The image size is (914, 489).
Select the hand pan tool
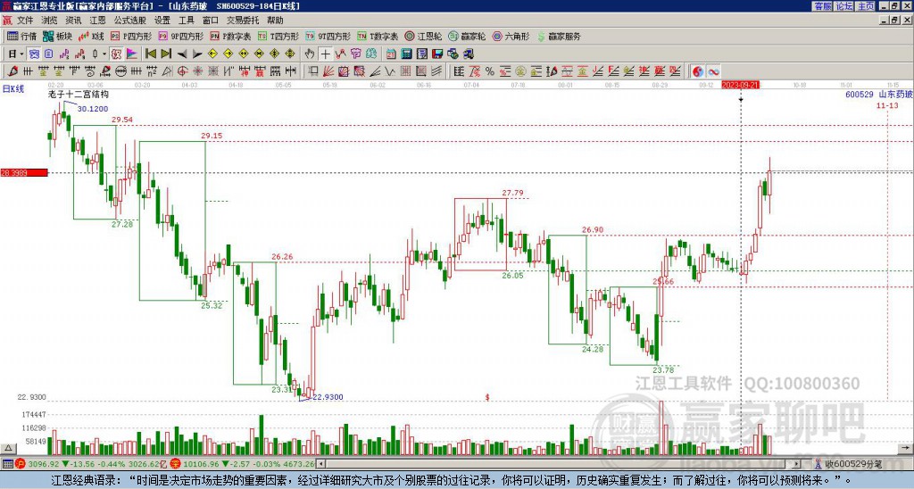tap(310, 54)
